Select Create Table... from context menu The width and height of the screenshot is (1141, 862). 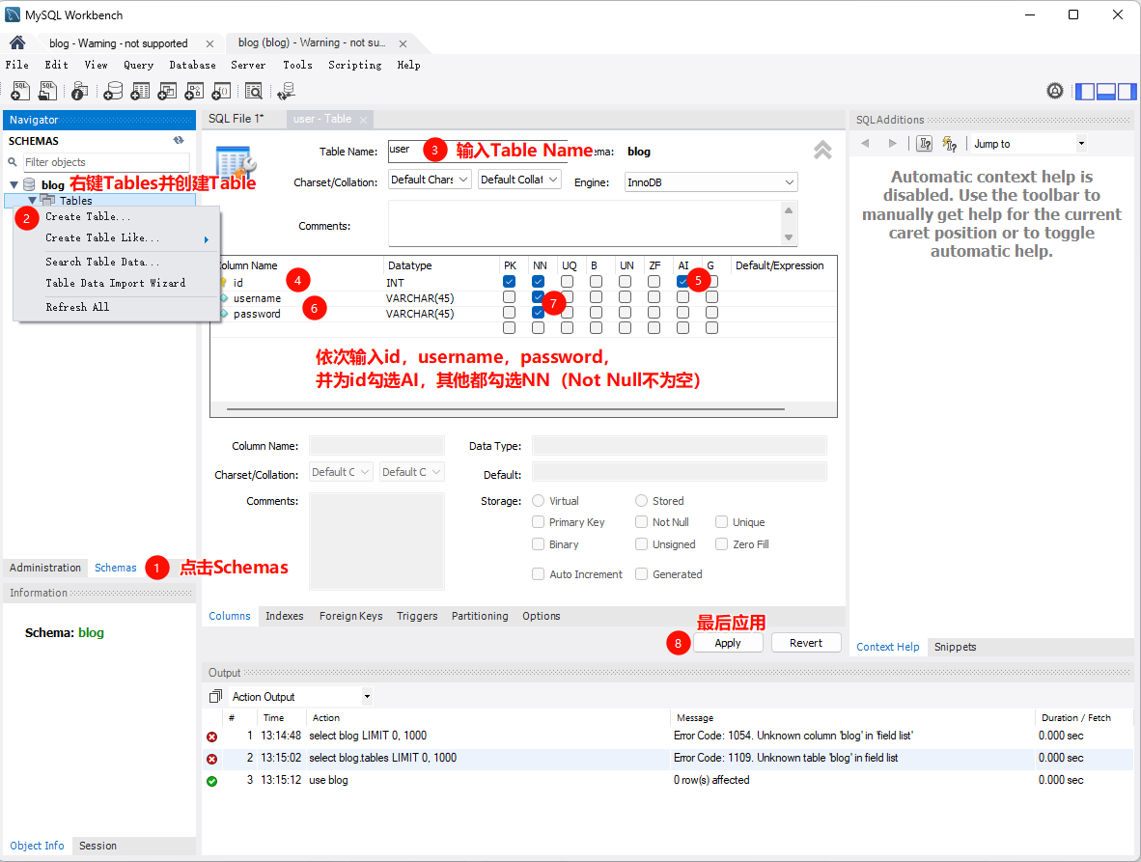[88, 217]
